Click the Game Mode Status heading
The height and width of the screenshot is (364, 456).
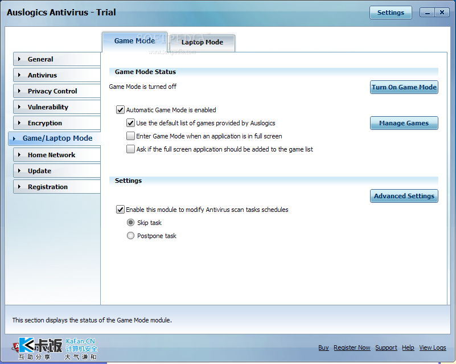(x=145, y=72)
